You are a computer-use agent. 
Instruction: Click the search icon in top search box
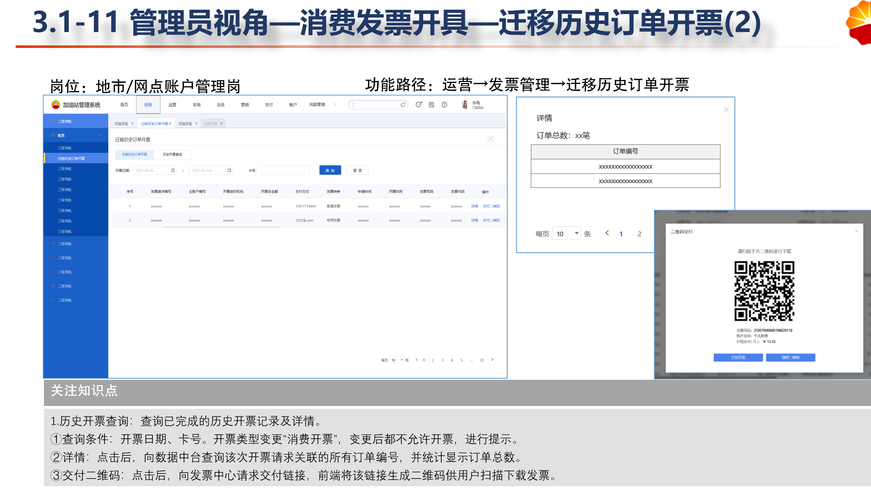pos(403,105)
